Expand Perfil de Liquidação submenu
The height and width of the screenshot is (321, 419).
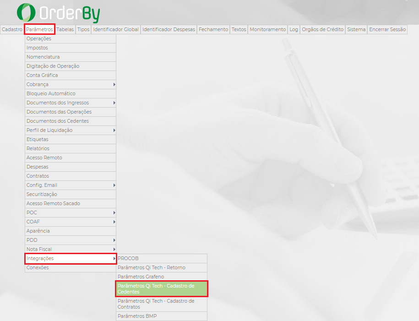(70, 130)
